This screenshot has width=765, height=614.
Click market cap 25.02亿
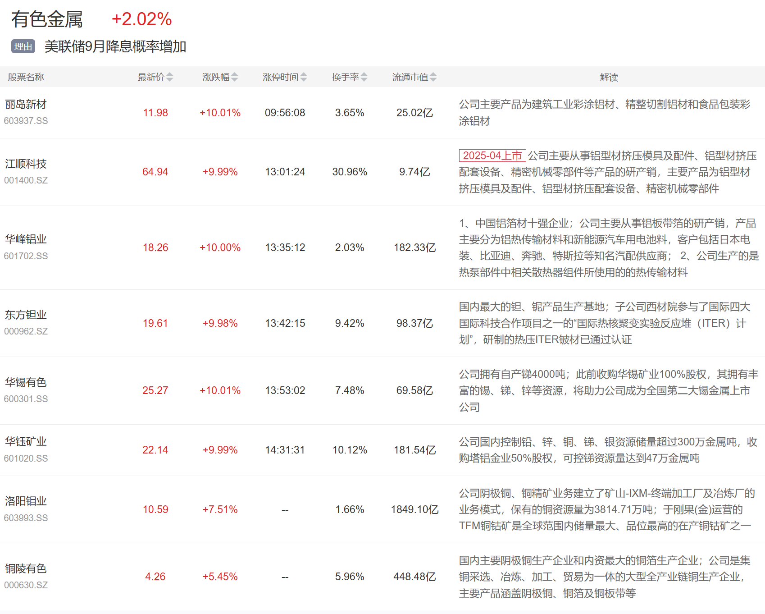click(414, 113)
